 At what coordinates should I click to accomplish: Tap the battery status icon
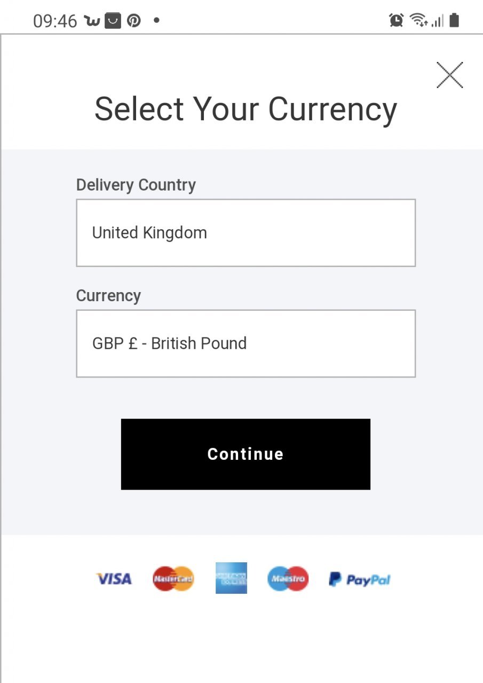(x=454, y=21)
